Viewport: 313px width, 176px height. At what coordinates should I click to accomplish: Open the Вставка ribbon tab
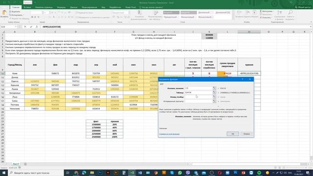click(x=27, y=7)
